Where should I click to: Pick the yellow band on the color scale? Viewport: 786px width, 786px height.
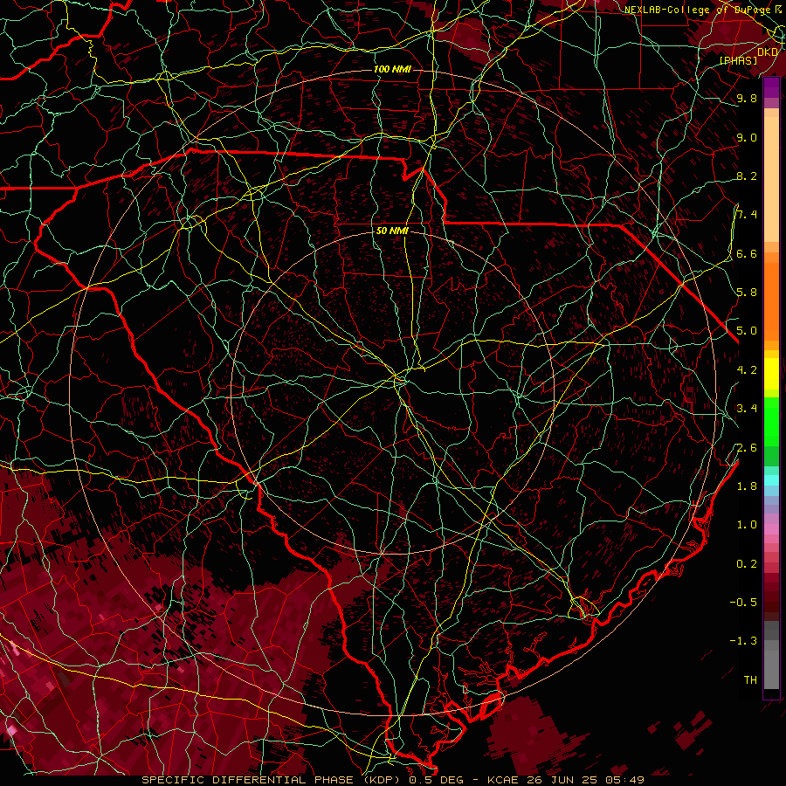[x=771, y=374]
